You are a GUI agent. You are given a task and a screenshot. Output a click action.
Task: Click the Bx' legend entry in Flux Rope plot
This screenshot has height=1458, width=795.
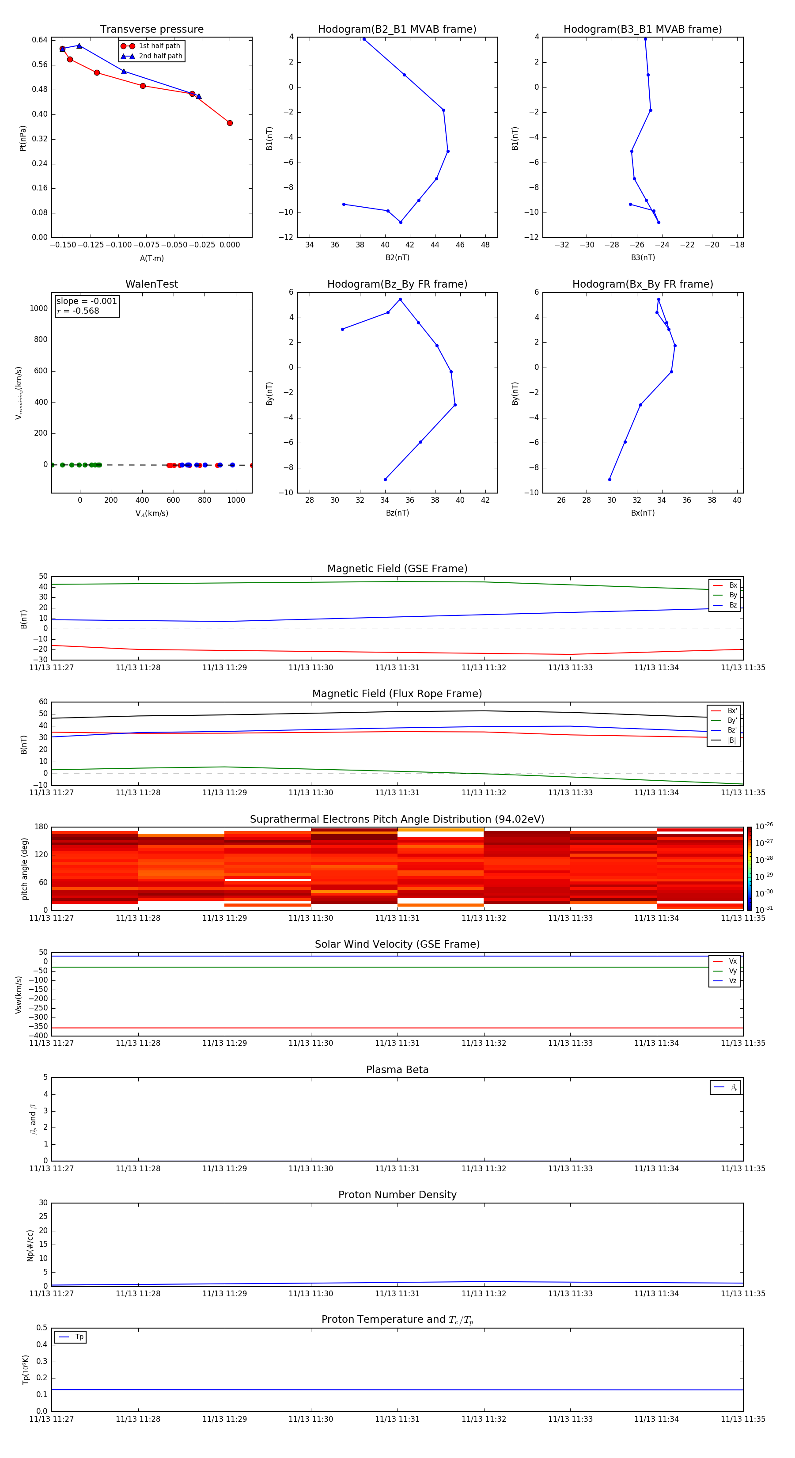click(x=724, y=711)
